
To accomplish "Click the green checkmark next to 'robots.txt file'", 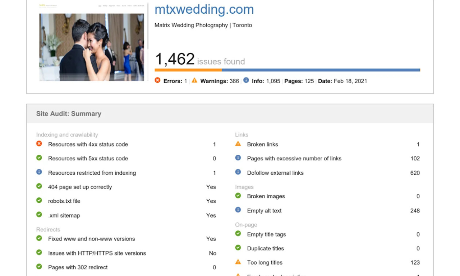I will click(x=40, y=201).
